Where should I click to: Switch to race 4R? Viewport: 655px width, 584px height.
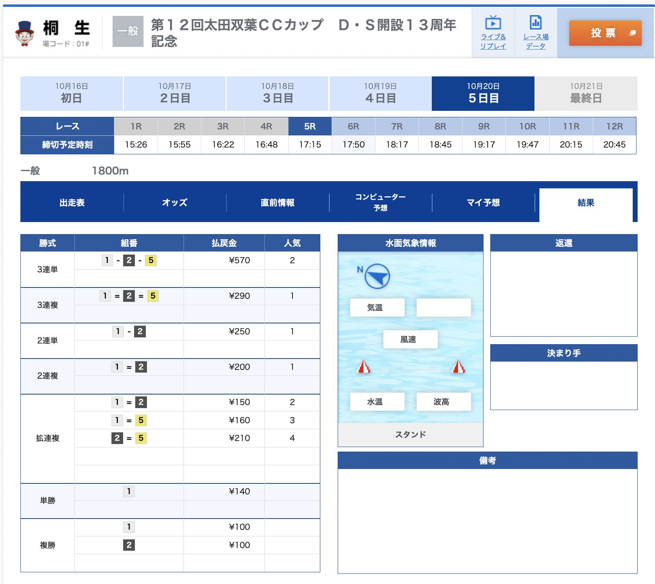[x=266, y=126]
